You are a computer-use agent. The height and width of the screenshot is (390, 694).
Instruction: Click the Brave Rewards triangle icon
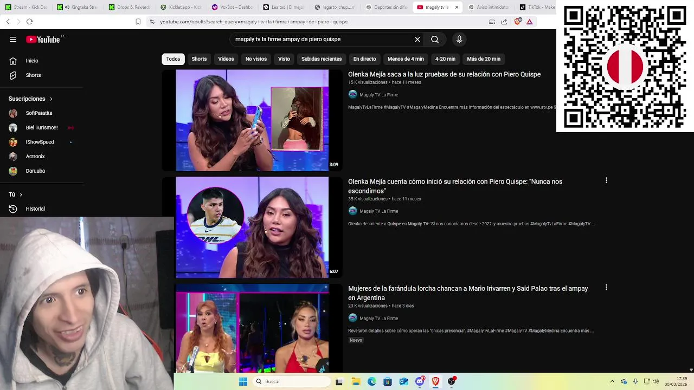click(x=530, y=22)
